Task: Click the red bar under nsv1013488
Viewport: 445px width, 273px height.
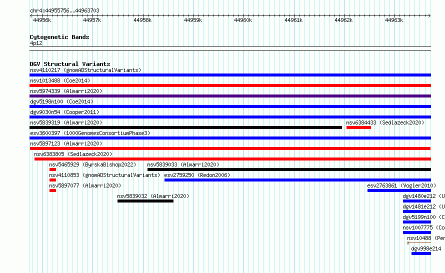Action: click(230, 85)
